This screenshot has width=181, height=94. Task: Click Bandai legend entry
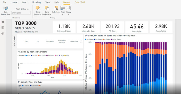[34, 55]
